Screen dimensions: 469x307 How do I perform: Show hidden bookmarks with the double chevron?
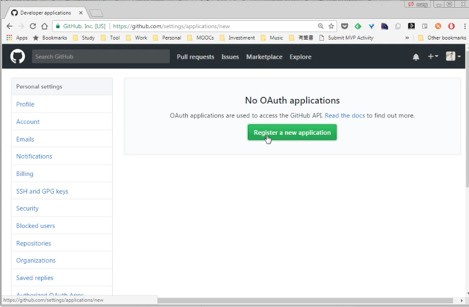pyautogui.click(x=407, y=37)
